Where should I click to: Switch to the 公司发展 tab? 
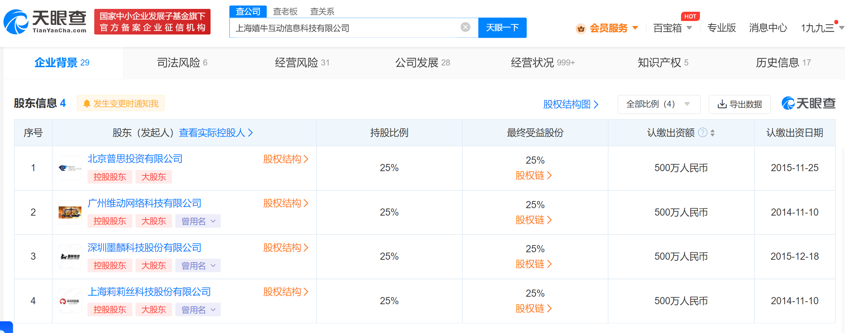[x=422, y=63]
